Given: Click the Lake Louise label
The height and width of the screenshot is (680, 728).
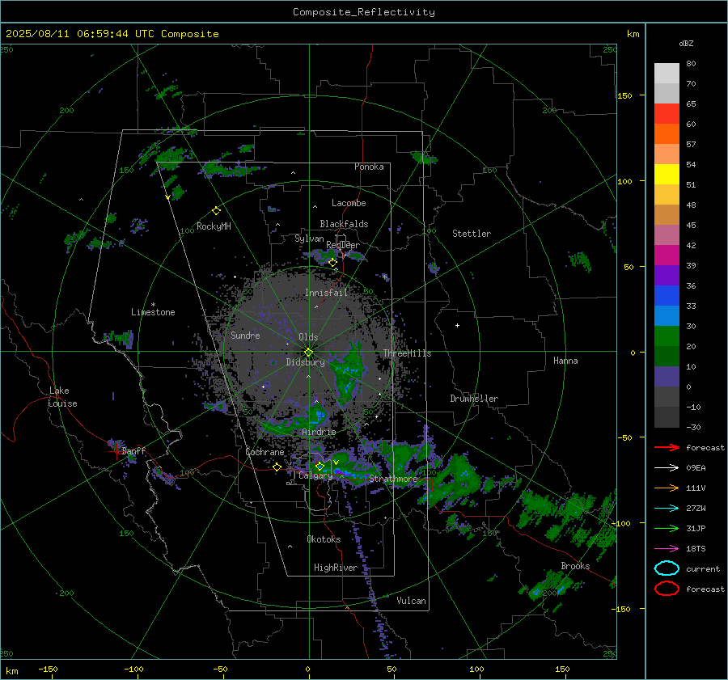Looking at the screenshot, I should (62, 397).
